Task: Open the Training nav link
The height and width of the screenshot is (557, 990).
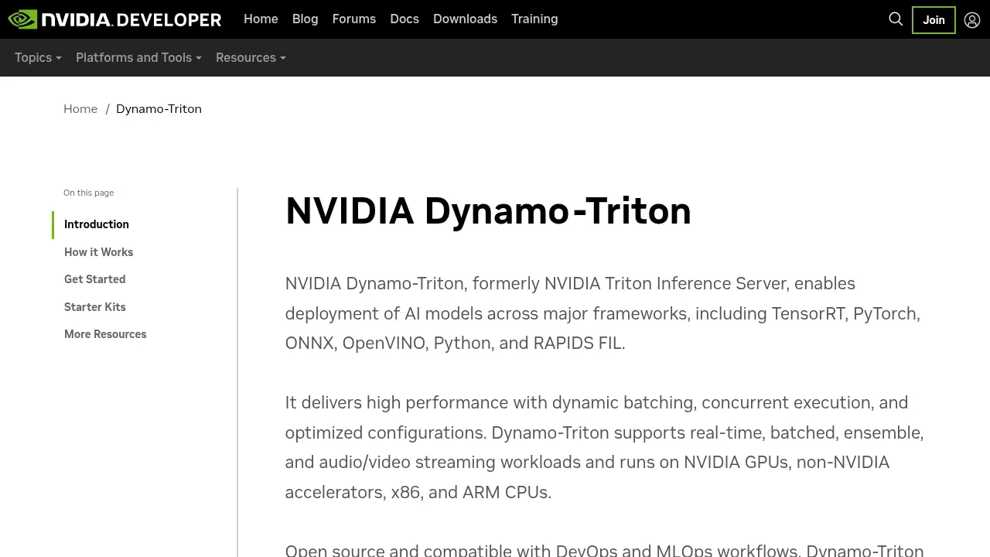Action: pyautogui.click(x=534, y=19)
